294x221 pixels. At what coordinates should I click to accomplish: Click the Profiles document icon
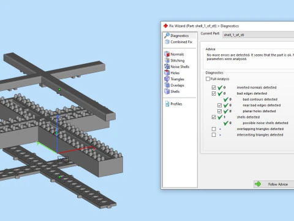point(167,104)
